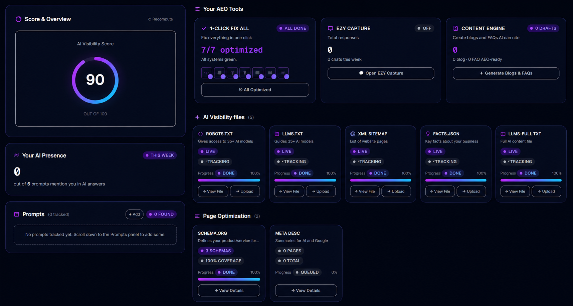This screenshot has height=306, width=573.
Task: Click the Prompts panel list icon
Action: click(16, 214)
